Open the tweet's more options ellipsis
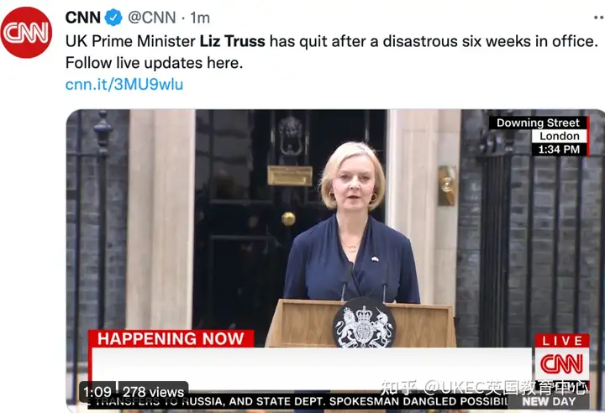This screenshot has width=605, height=413. [599, 18]
